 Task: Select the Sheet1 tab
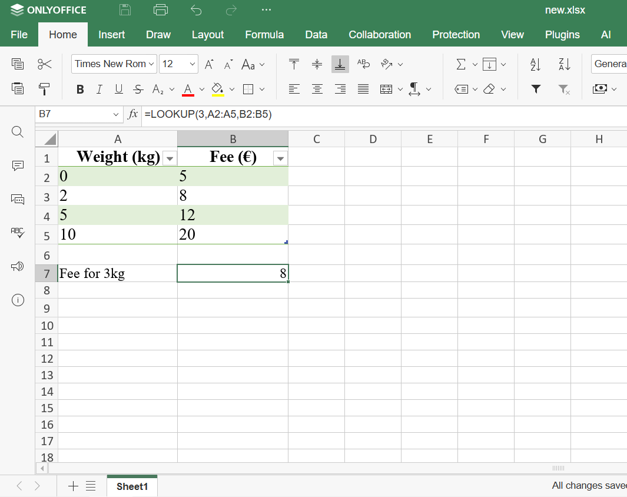click(132, 486)
